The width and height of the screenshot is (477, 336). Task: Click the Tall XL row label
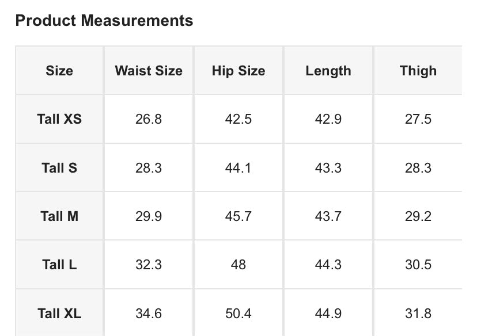59,314
